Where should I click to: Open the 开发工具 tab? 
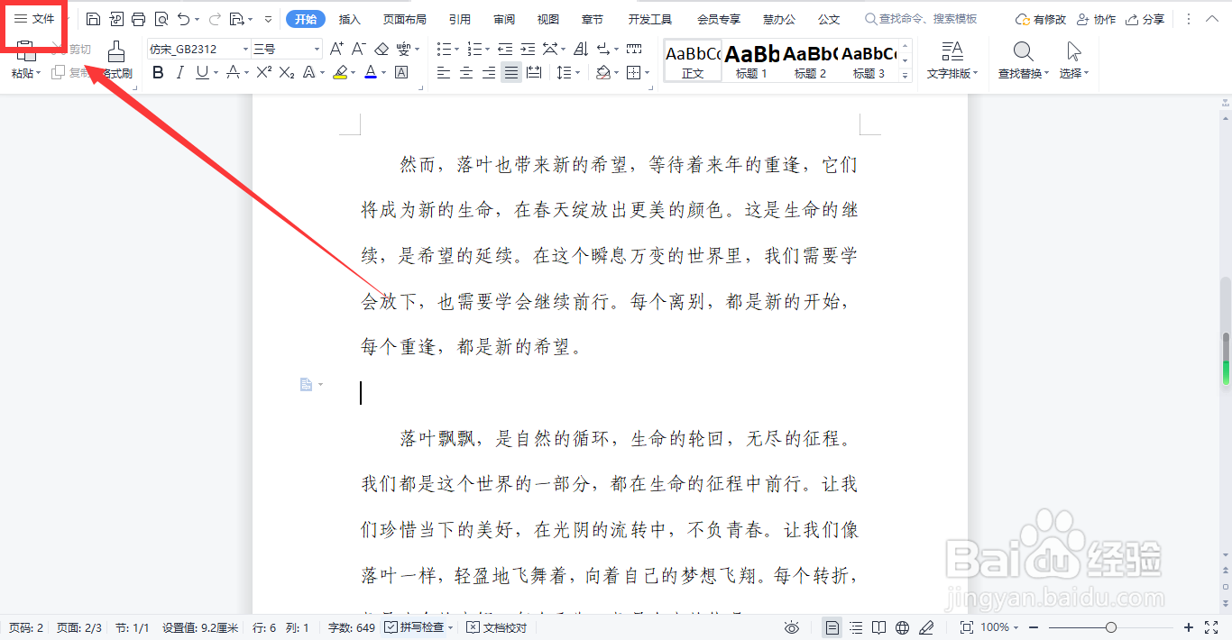pyautogui.click(x=650, y=19)
